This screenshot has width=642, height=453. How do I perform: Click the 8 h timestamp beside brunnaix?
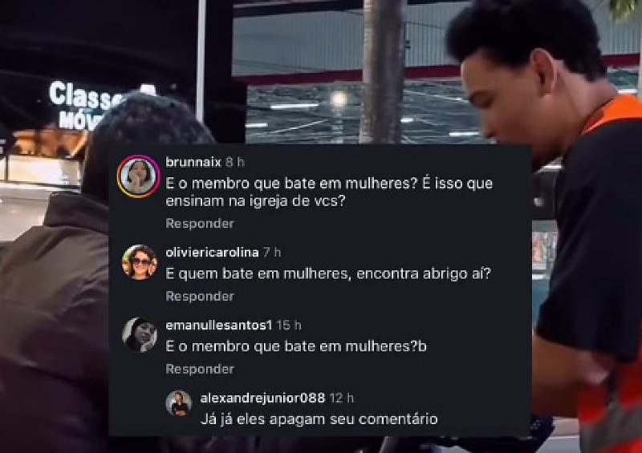(x=235, y=163)
